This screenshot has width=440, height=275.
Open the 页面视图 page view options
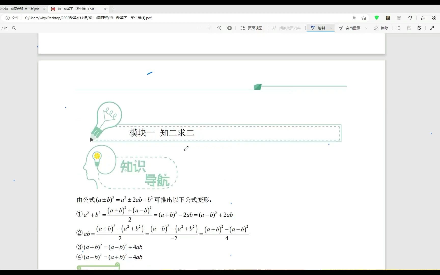(251, 28)
